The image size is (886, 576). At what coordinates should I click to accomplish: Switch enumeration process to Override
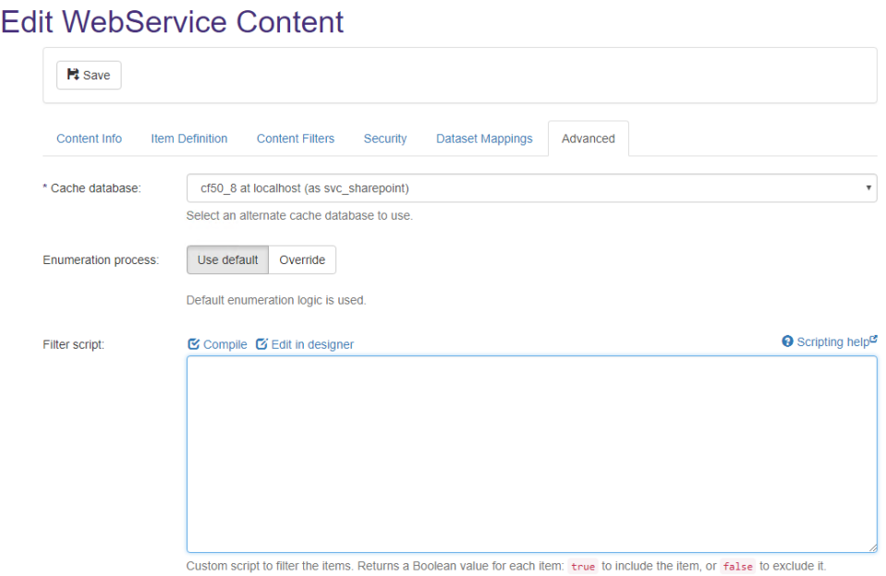[302, 260]
